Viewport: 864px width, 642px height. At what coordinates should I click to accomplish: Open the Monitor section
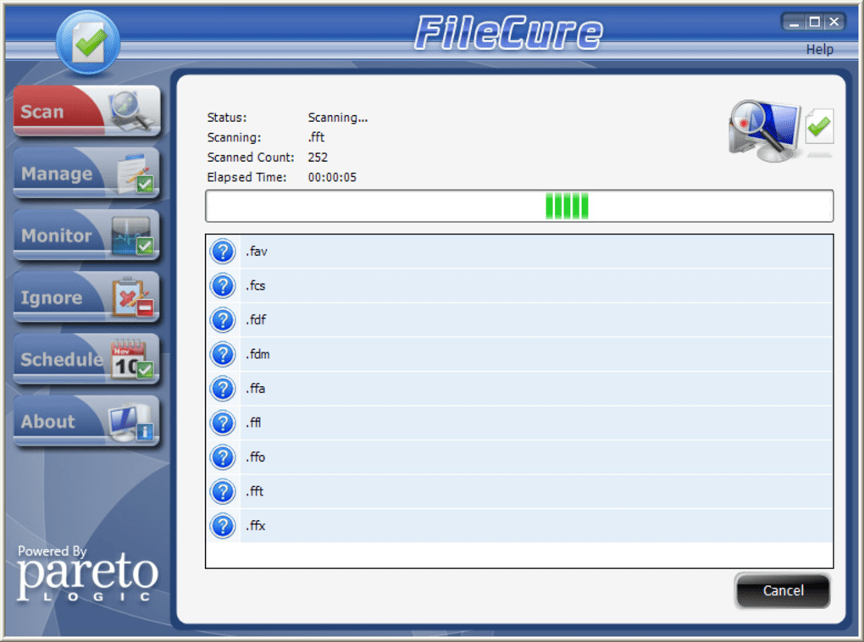pos(86,235)
